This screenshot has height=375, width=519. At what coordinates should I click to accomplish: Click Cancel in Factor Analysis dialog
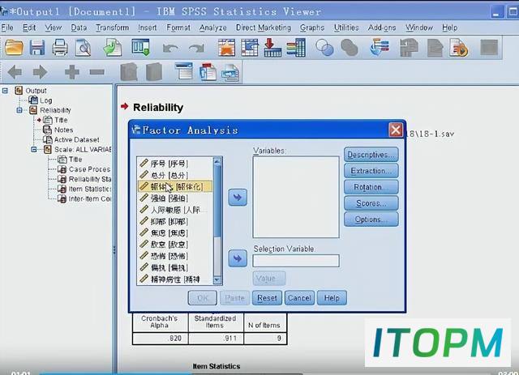point(299,298)
